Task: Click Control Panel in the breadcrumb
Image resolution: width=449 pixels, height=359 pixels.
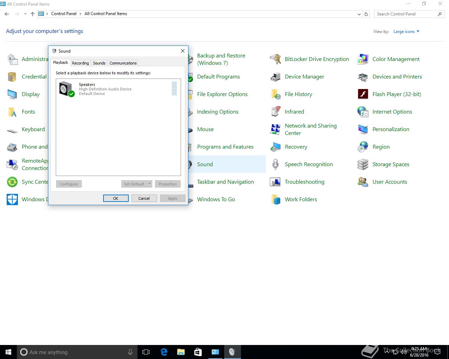Action: [64, 14]
